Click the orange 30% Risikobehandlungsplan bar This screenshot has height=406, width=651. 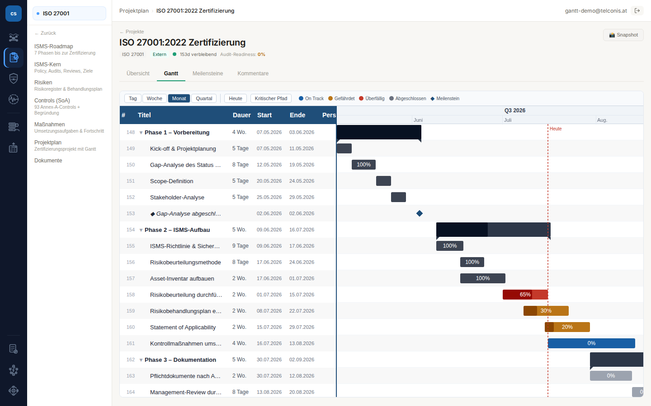546,311
